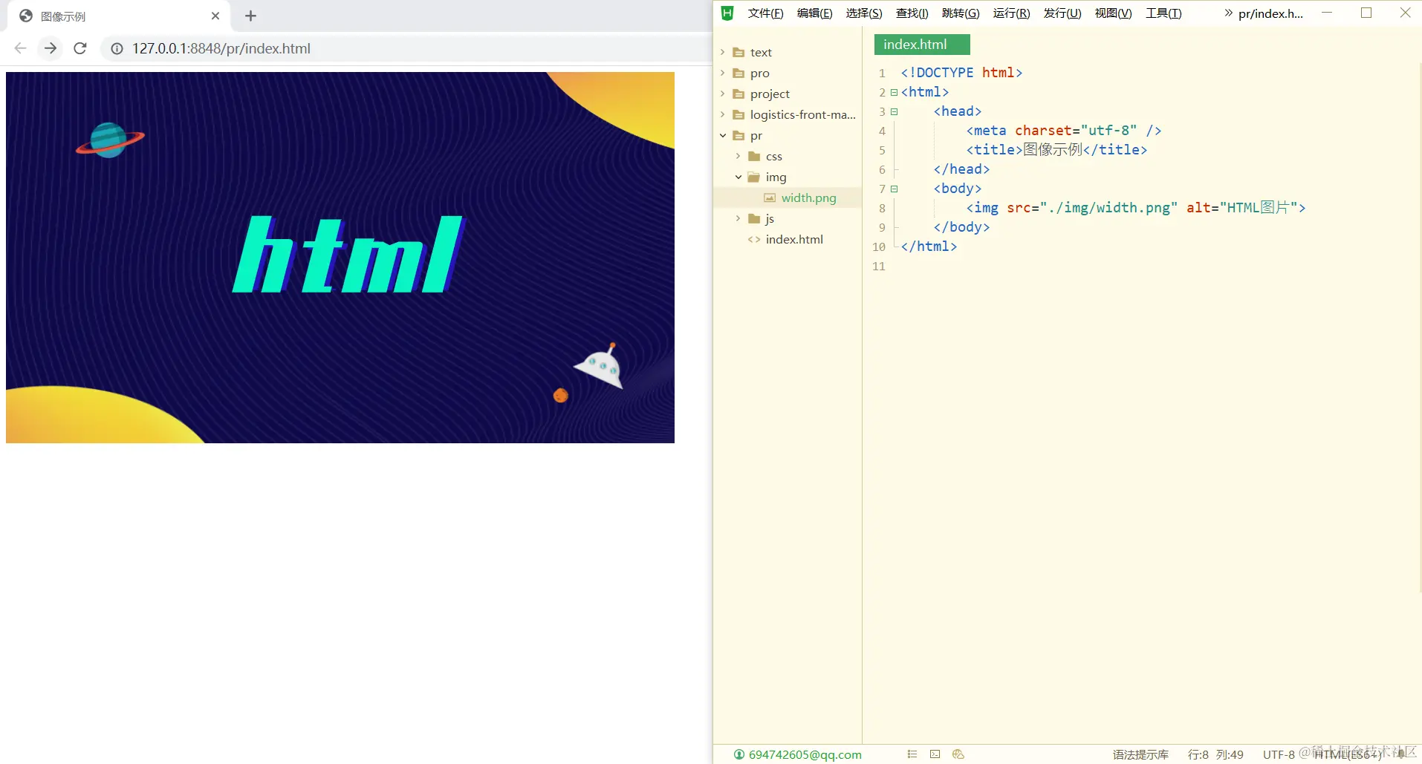Click the site info icon in address bar
The width and height of the screenshot is (1422, 764).
(117, 48)
